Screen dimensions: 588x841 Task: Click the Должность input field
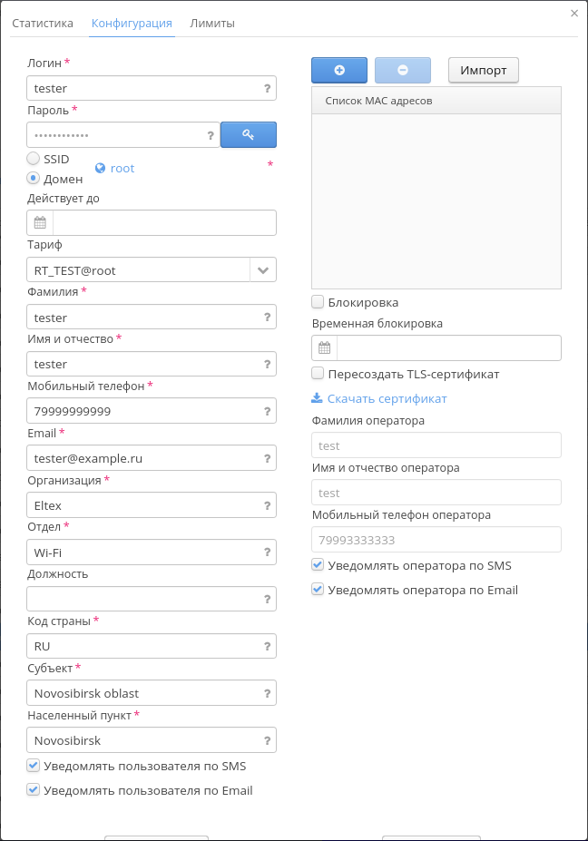click(x=142, y=599)
